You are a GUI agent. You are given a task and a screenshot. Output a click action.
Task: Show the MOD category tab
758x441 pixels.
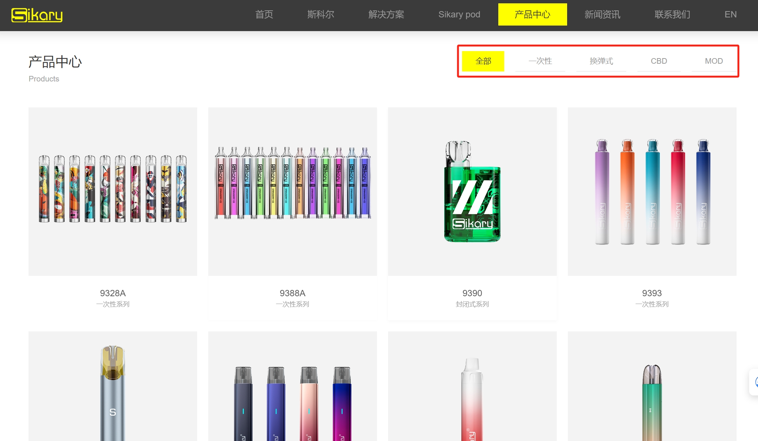pos(714,61)
